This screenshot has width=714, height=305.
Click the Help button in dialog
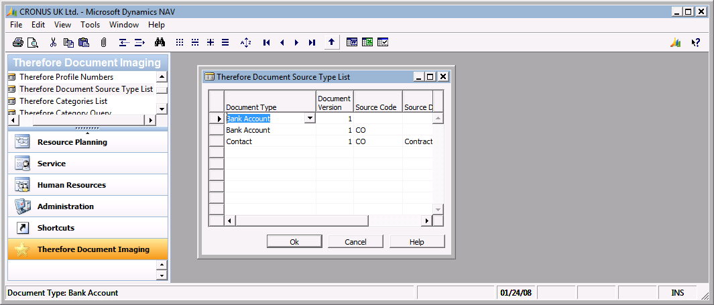tap(416, 242)
